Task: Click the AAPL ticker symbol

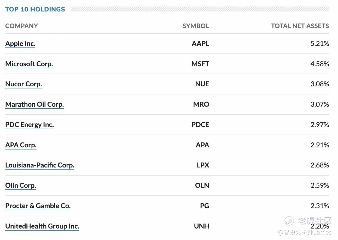Action: tap(200, 44)
